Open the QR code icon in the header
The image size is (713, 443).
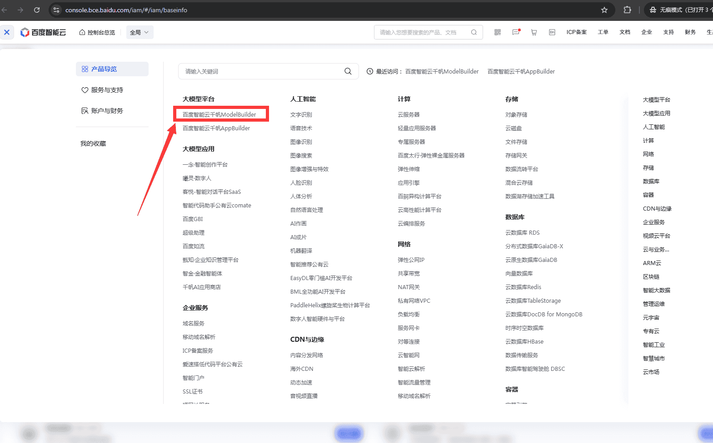[498, 32]
